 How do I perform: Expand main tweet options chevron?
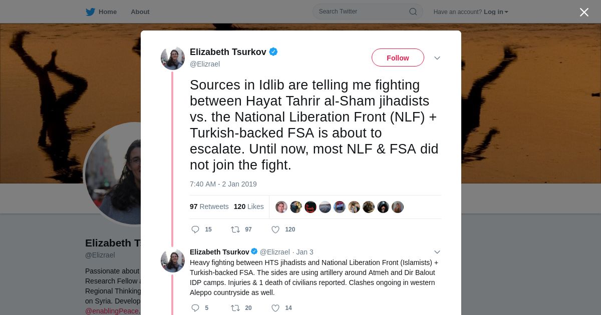pos(437,58)
